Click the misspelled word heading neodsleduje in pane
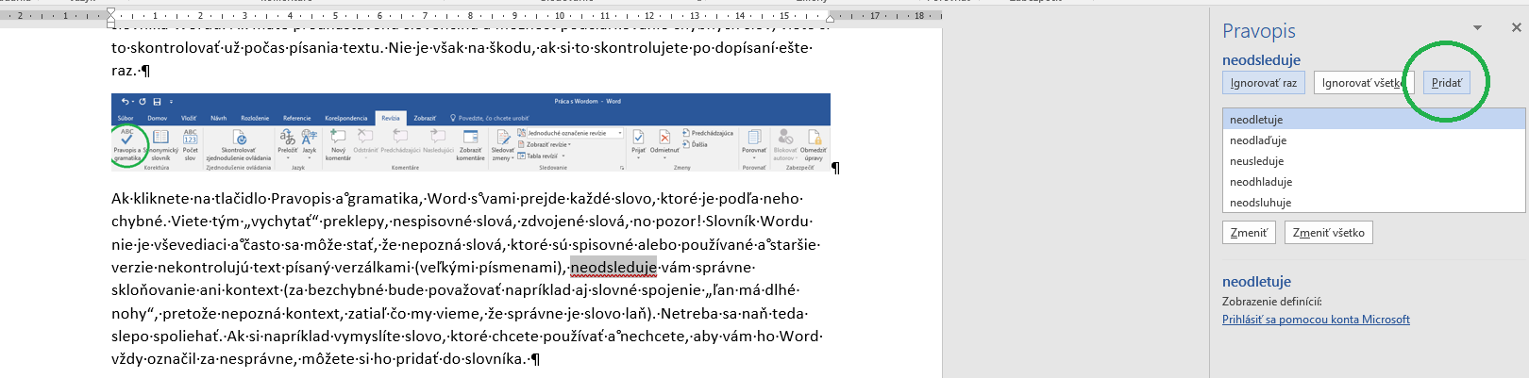The height and width of the screenshot is (378, 1529). click(1261, 59)
